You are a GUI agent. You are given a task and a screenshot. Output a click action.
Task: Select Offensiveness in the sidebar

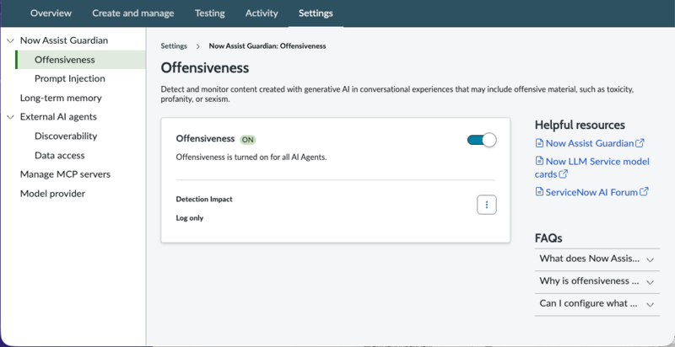pyautogui.click(x=80, y=60)
